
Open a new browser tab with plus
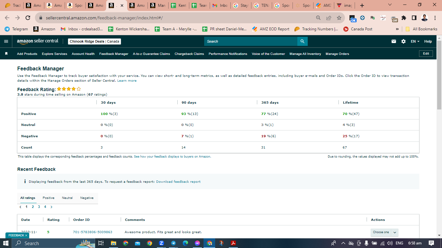(x=362, y=5)
